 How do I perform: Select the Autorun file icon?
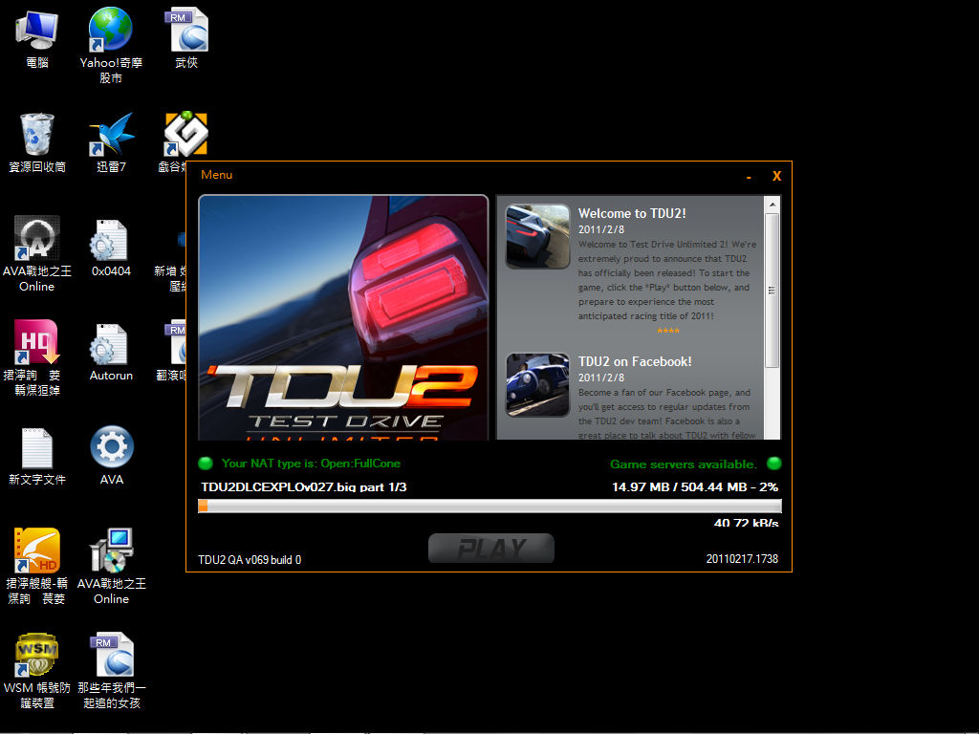point(111,344)
